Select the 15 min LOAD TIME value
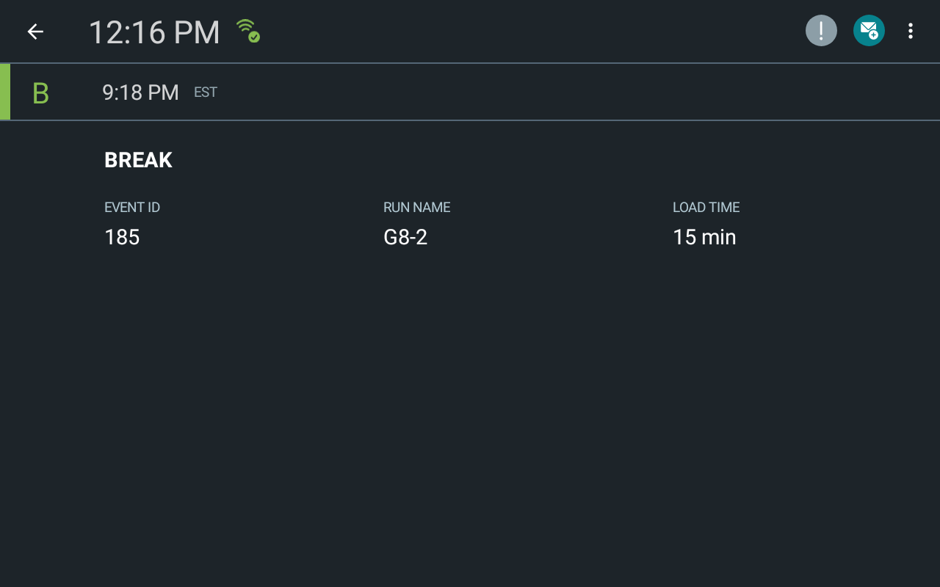 point(704,236)
